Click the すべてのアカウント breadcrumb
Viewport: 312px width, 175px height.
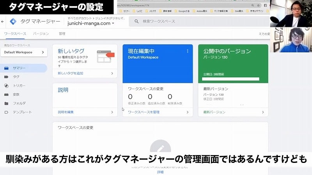coord(80,18)
